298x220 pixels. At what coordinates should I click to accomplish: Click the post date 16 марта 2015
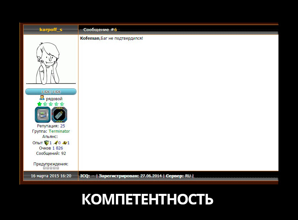point(51,176)
